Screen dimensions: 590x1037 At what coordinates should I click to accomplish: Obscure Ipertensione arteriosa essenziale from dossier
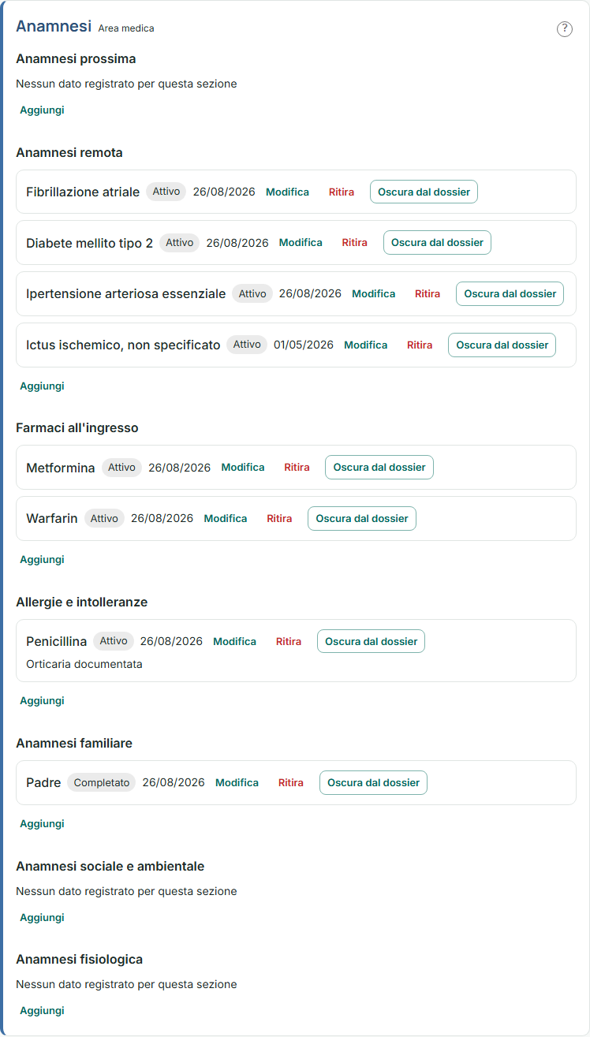pyautogui.click(x=510, y=294)
